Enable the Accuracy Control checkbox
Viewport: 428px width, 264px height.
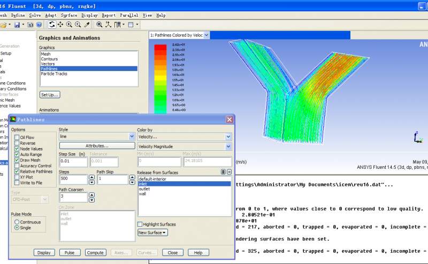click(17, 166)
